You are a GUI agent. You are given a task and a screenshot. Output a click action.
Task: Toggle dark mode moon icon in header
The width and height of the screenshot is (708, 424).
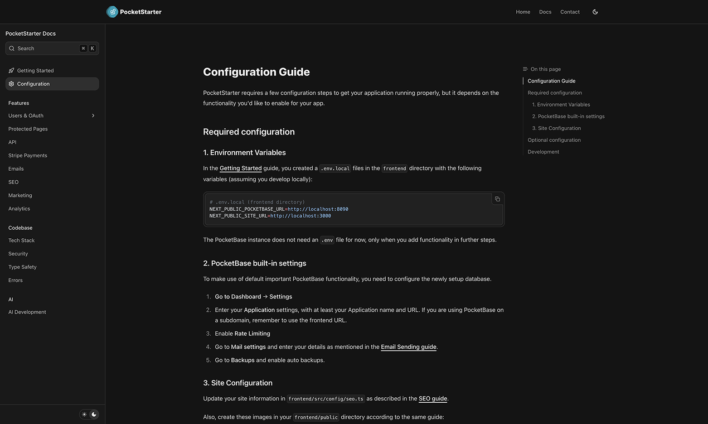tap(595, 12)
